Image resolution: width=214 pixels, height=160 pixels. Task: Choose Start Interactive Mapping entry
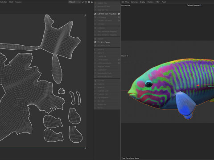pos(107,32)
